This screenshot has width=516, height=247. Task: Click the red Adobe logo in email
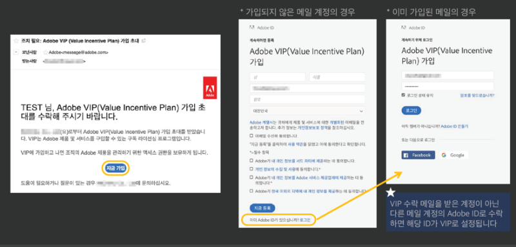click(210, 88)
